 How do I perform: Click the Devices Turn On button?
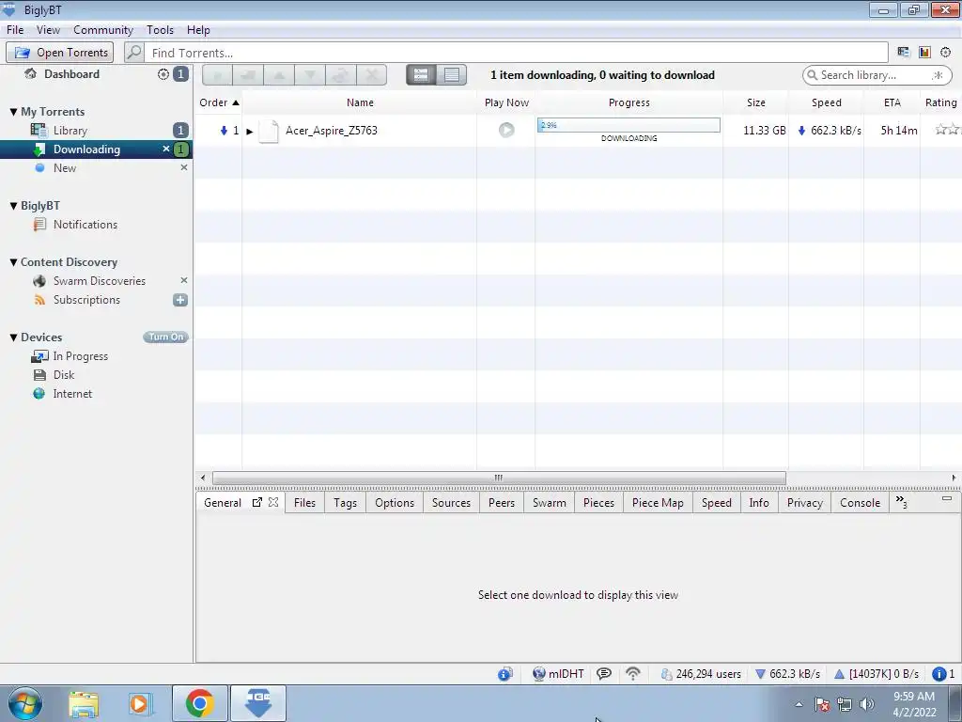[165, 337]
